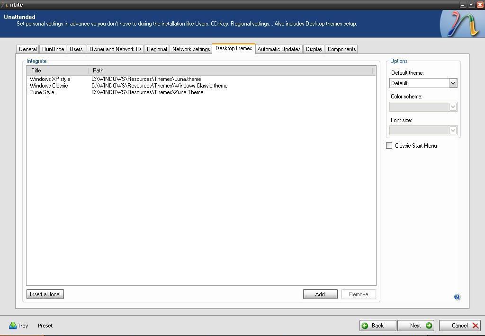
Task: Open the Display tab
Action: [314, 49]
